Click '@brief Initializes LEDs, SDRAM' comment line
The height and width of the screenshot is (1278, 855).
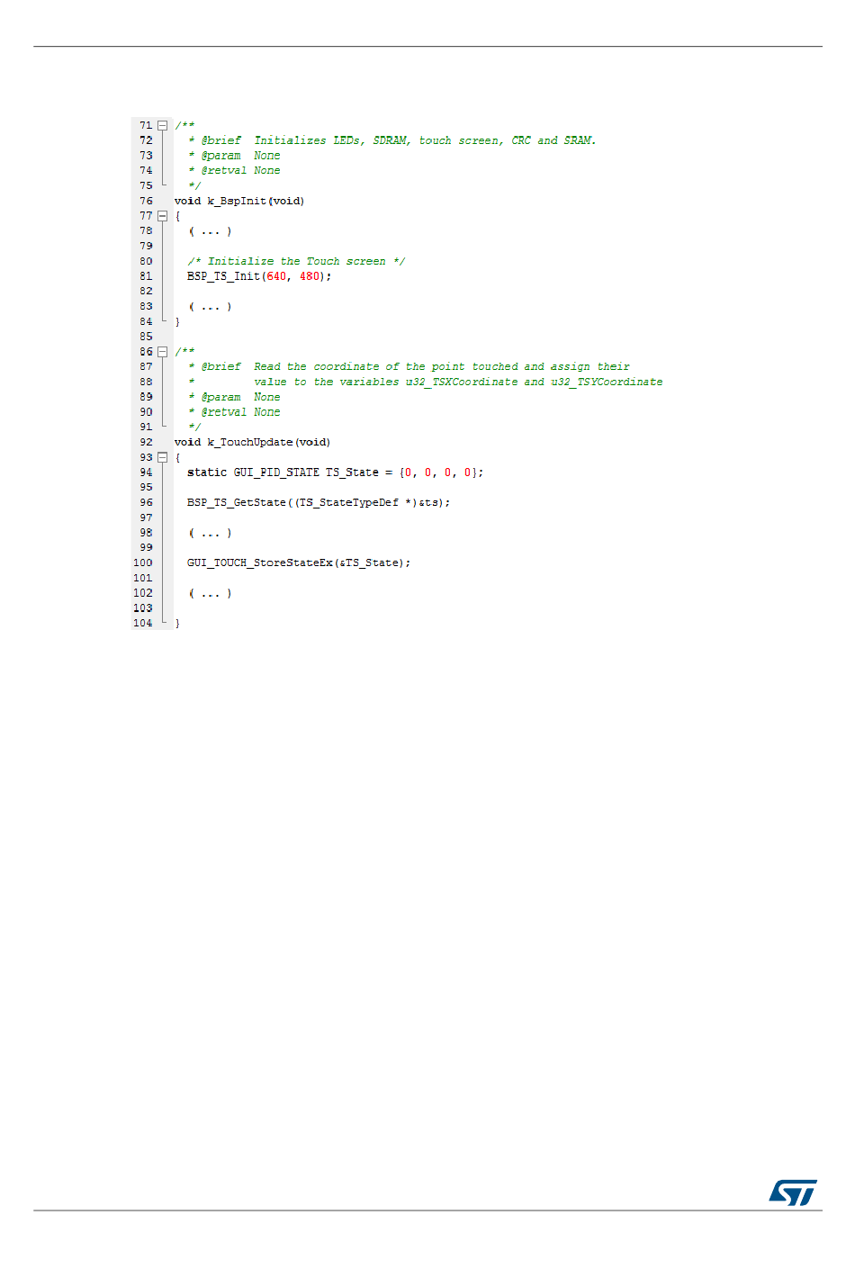(392, 140)
